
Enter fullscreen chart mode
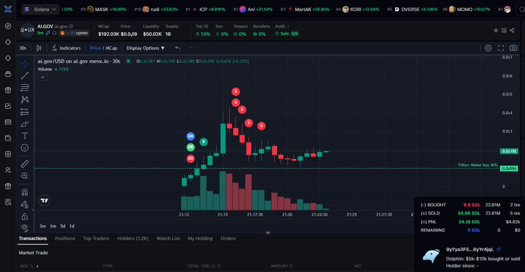501,48
